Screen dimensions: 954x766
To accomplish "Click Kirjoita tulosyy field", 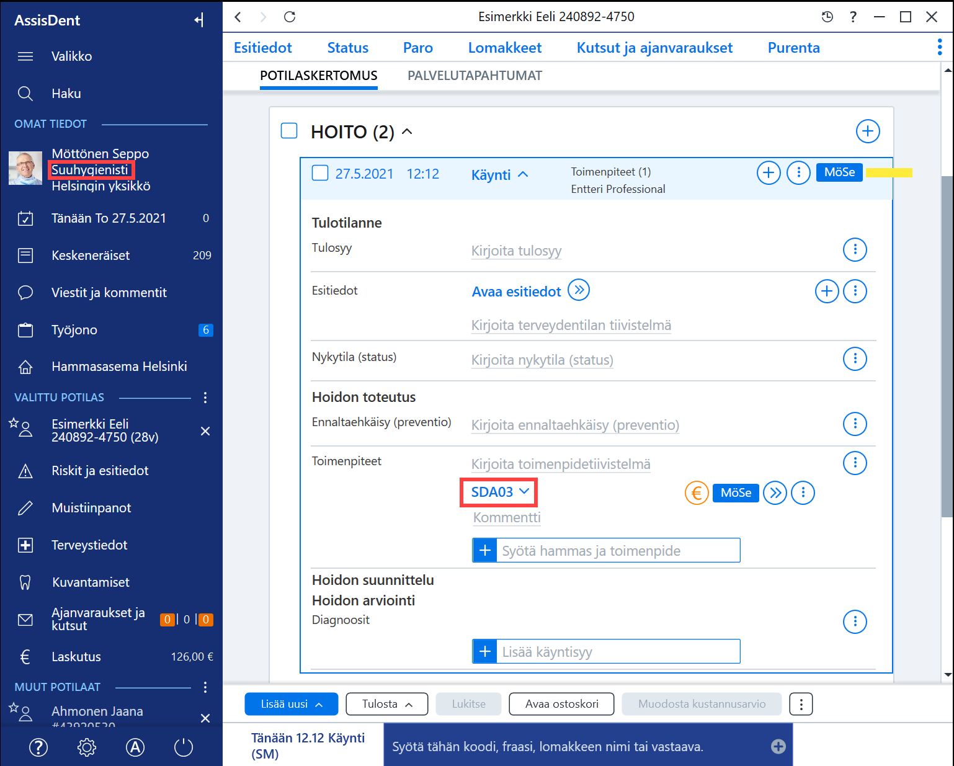I will 517,251.
